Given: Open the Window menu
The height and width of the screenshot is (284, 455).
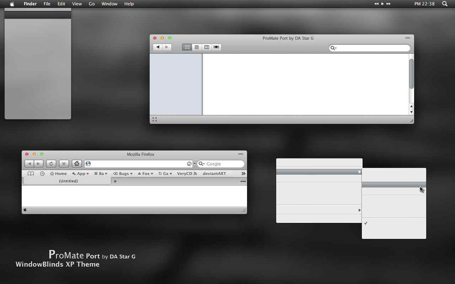Looking at the screenshot, I should tap(109, 4).
